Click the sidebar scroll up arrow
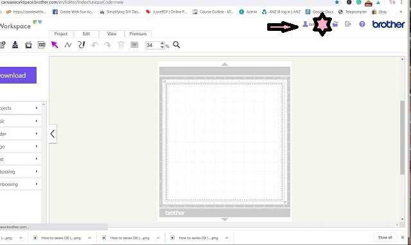Screen dimensions: 411x245 click(44, 104)
